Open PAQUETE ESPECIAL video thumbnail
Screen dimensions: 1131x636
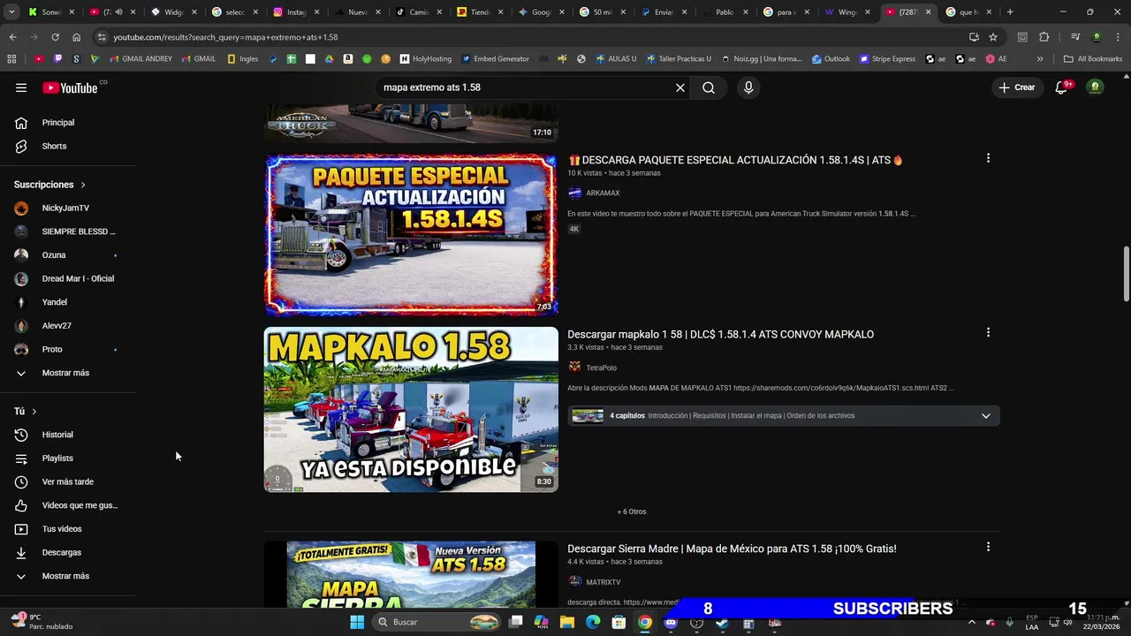(x=411, y=235)
